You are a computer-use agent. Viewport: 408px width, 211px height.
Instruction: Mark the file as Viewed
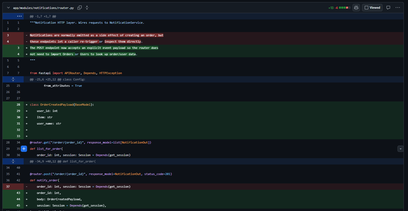click(x=372, y=8)
